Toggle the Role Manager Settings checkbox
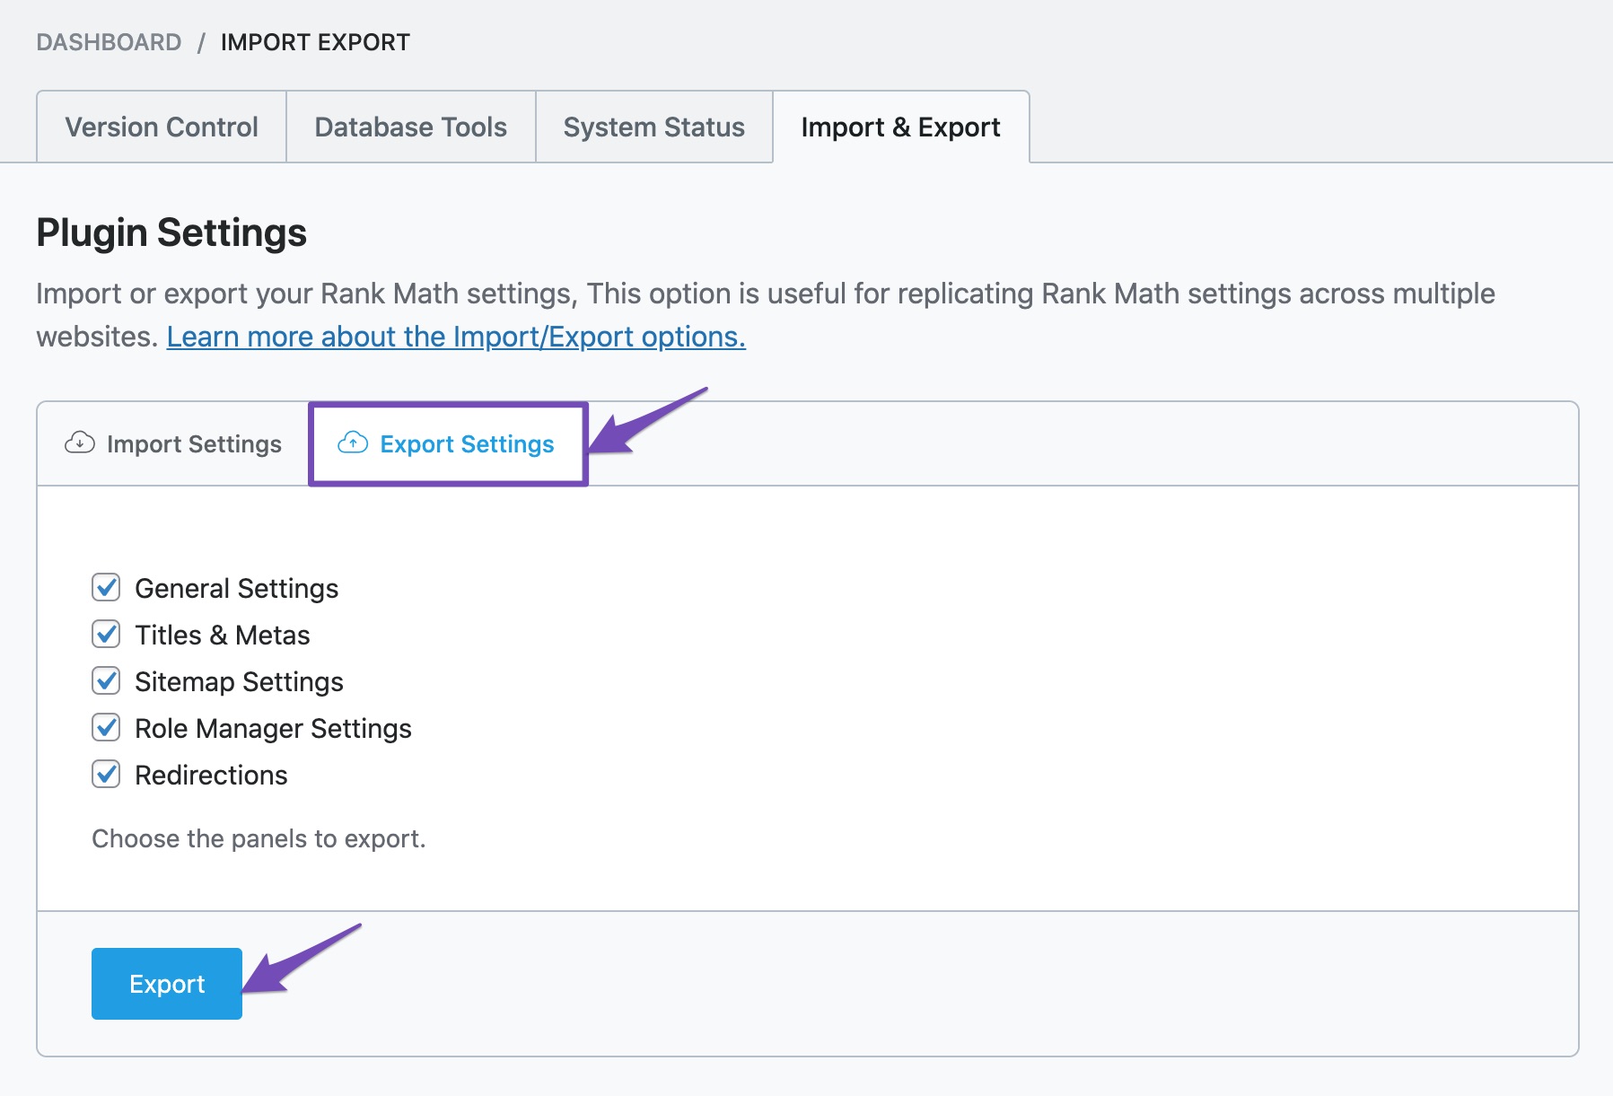Viewport: 1613px width, 1096px height. [x=106, y=727]
